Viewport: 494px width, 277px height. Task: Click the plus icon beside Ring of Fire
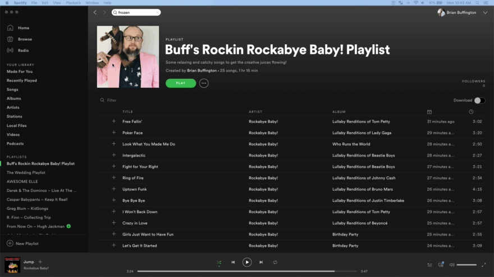coord(114,178)
